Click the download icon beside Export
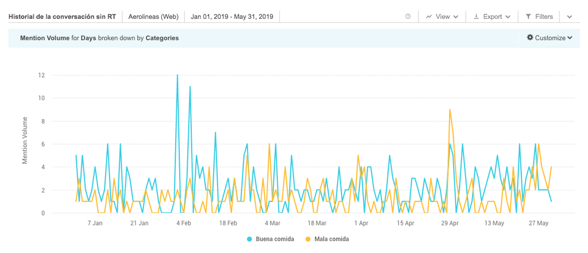Viewport: 588px width, 253px height. coord(476,17)
